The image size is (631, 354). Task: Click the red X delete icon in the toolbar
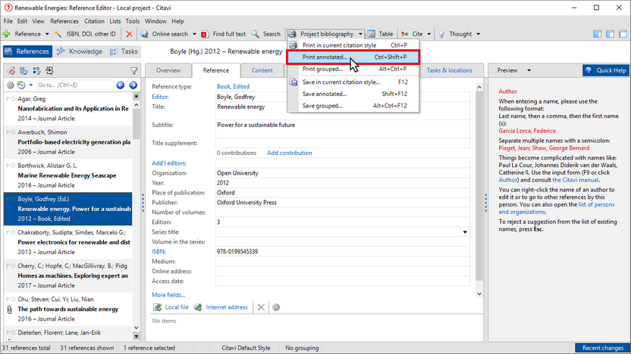(x=129, y=34)
